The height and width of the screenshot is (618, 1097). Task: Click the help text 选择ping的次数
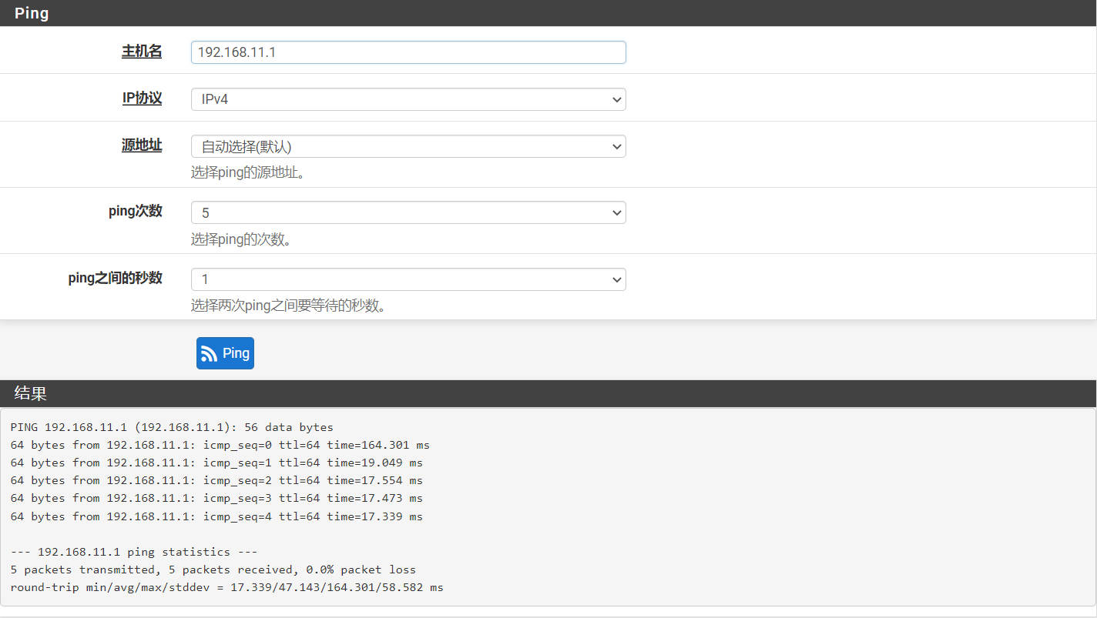pyautogui.click(x=241, y=239)
